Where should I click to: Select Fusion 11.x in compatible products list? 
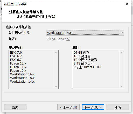click(18, 67)
